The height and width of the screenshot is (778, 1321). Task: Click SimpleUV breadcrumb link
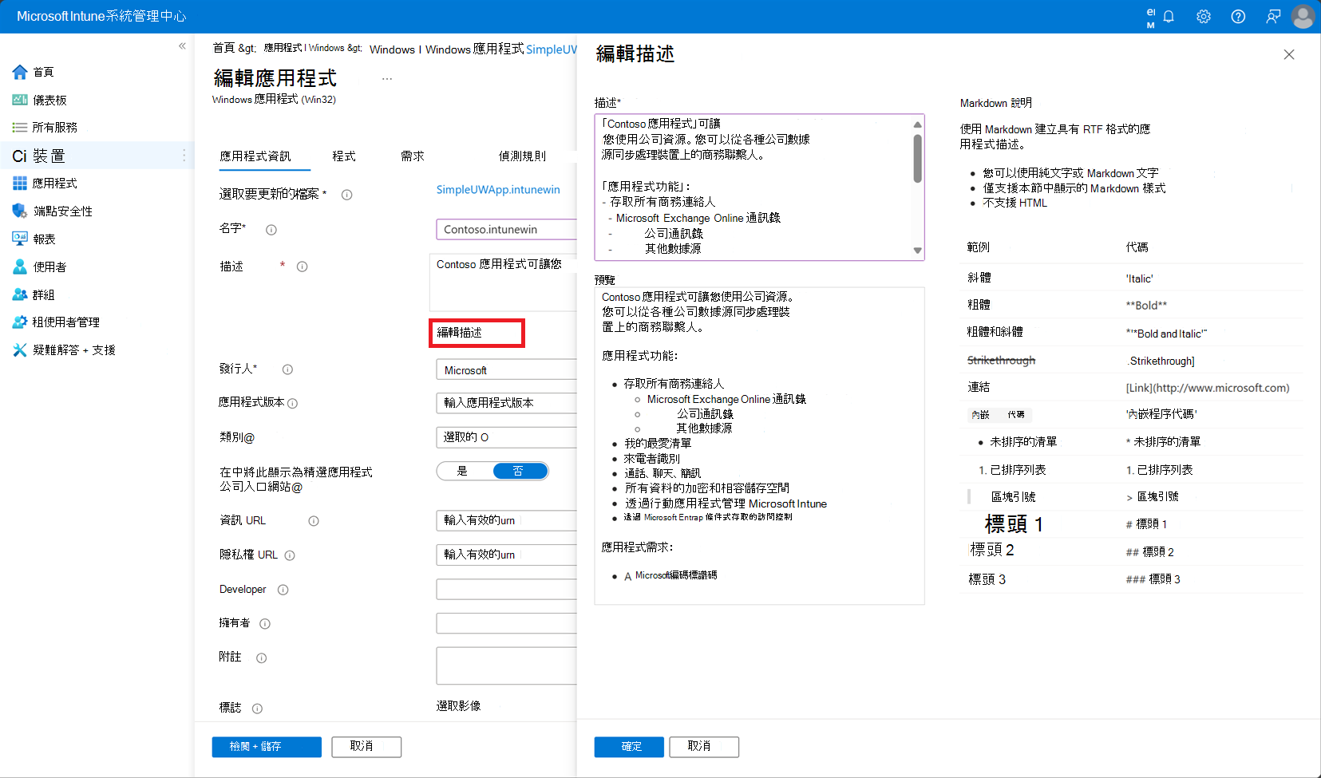pyautogui.click(x=552, y=49)
